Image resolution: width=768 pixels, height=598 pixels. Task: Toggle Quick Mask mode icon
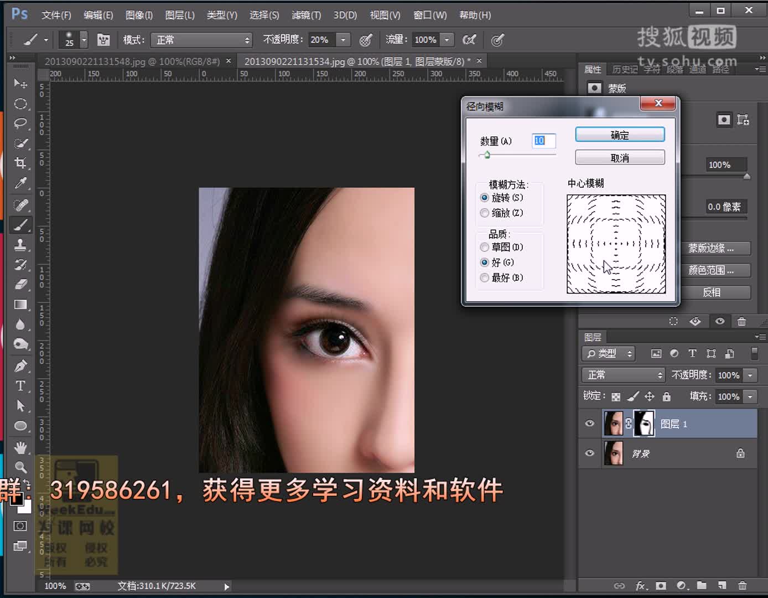pos(20,525)
